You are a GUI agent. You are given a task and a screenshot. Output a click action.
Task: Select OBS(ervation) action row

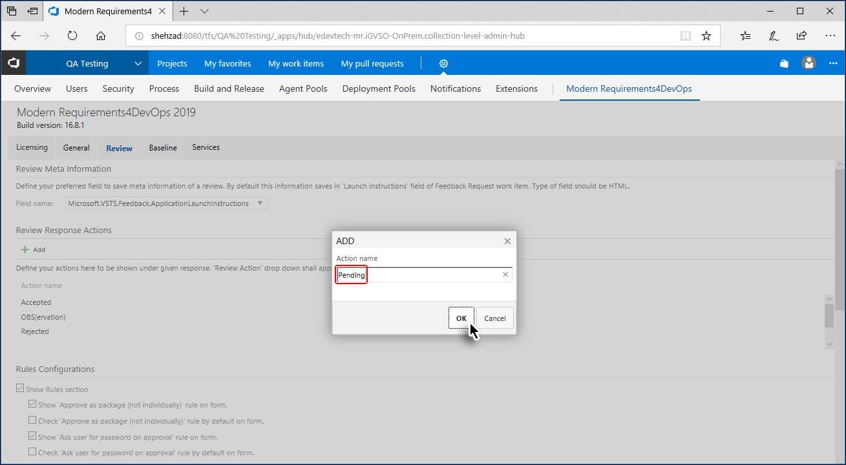pyautogui.click(x=43, y=317)
